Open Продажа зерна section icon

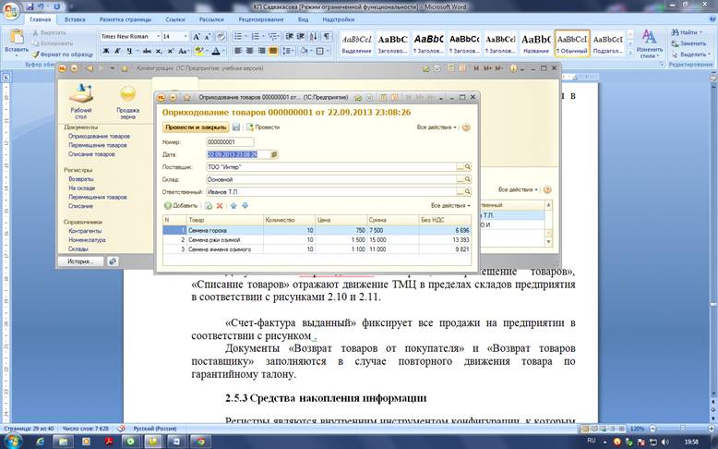point(127,93)
